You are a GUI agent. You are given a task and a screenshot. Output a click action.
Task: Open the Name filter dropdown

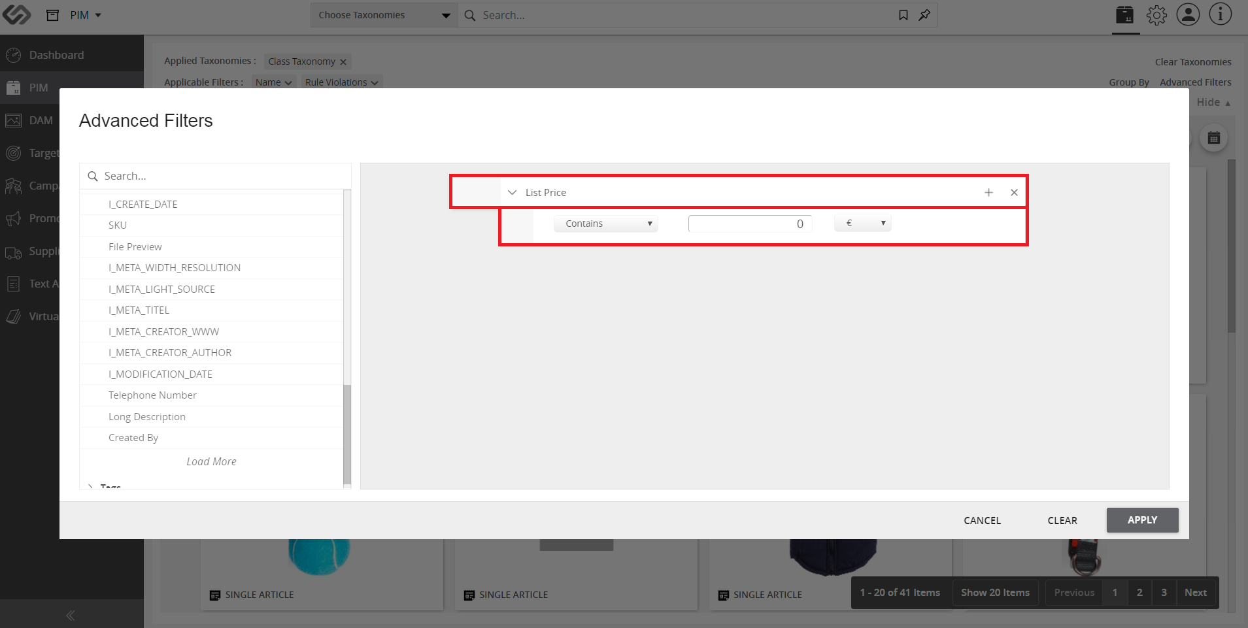click(273, 82)
